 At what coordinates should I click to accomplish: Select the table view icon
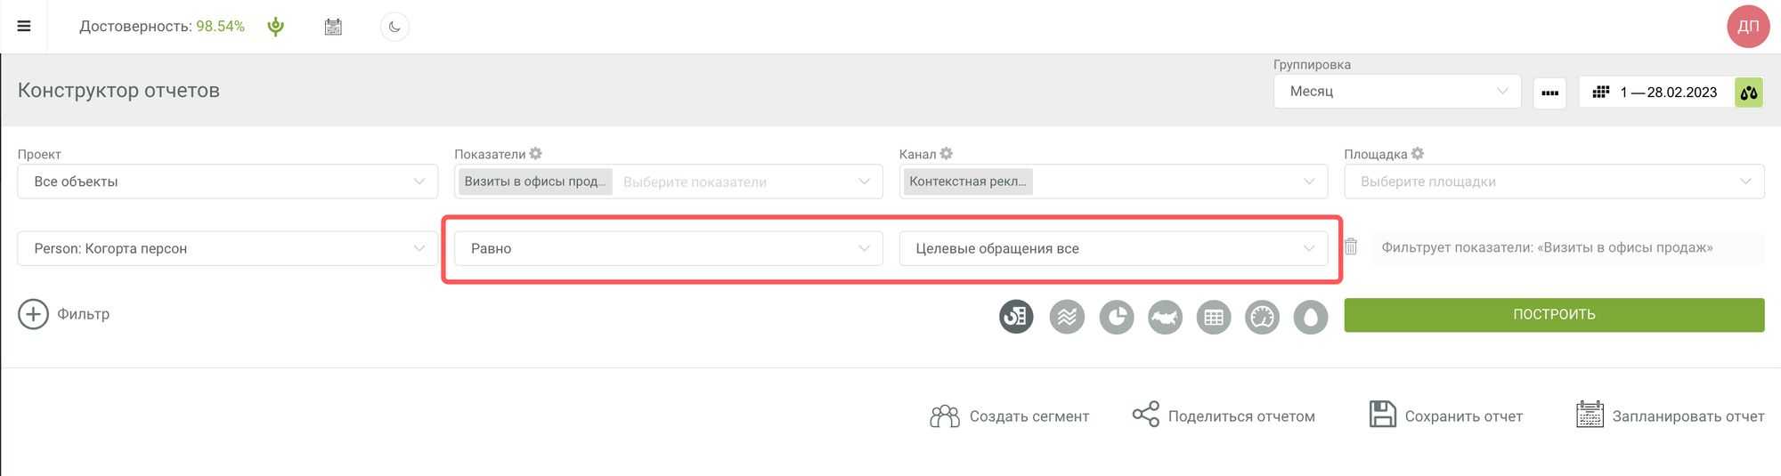point(1213,317)
